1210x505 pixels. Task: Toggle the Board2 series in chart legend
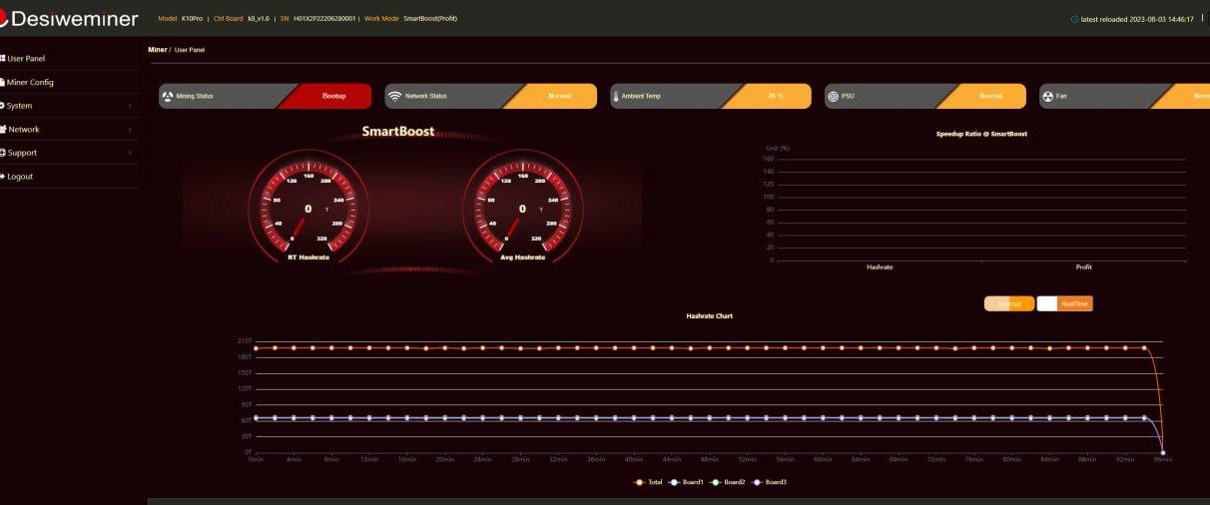[x=728, y=482]
